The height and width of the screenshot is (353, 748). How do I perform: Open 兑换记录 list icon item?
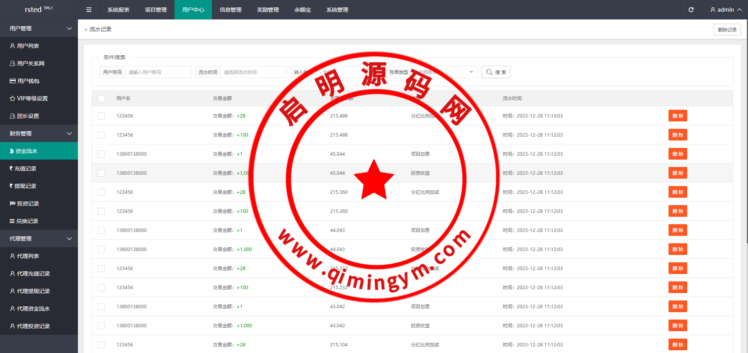click(x=12, y=221)
